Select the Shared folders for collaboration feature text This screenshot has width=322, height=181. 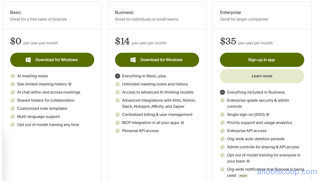[46, 100]
